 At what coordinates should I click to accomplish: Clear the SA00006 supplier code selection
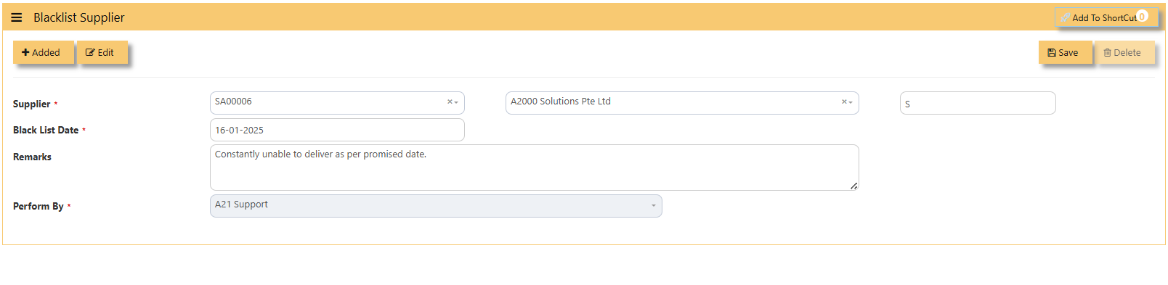tap(450, 102)
